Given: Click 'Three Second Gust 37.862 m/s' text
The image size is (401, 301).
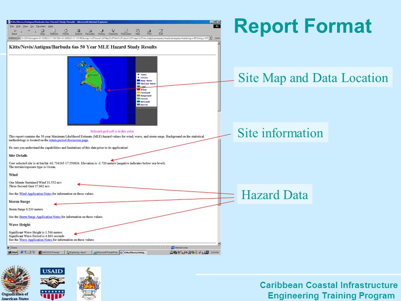Looking at the screenshot, I should click(29, 186).
